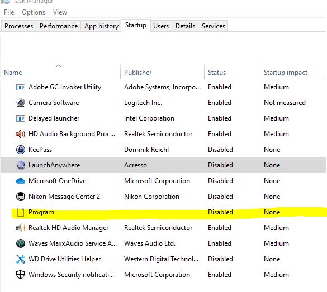Switch to the Performance tab

tap(59, 26)
